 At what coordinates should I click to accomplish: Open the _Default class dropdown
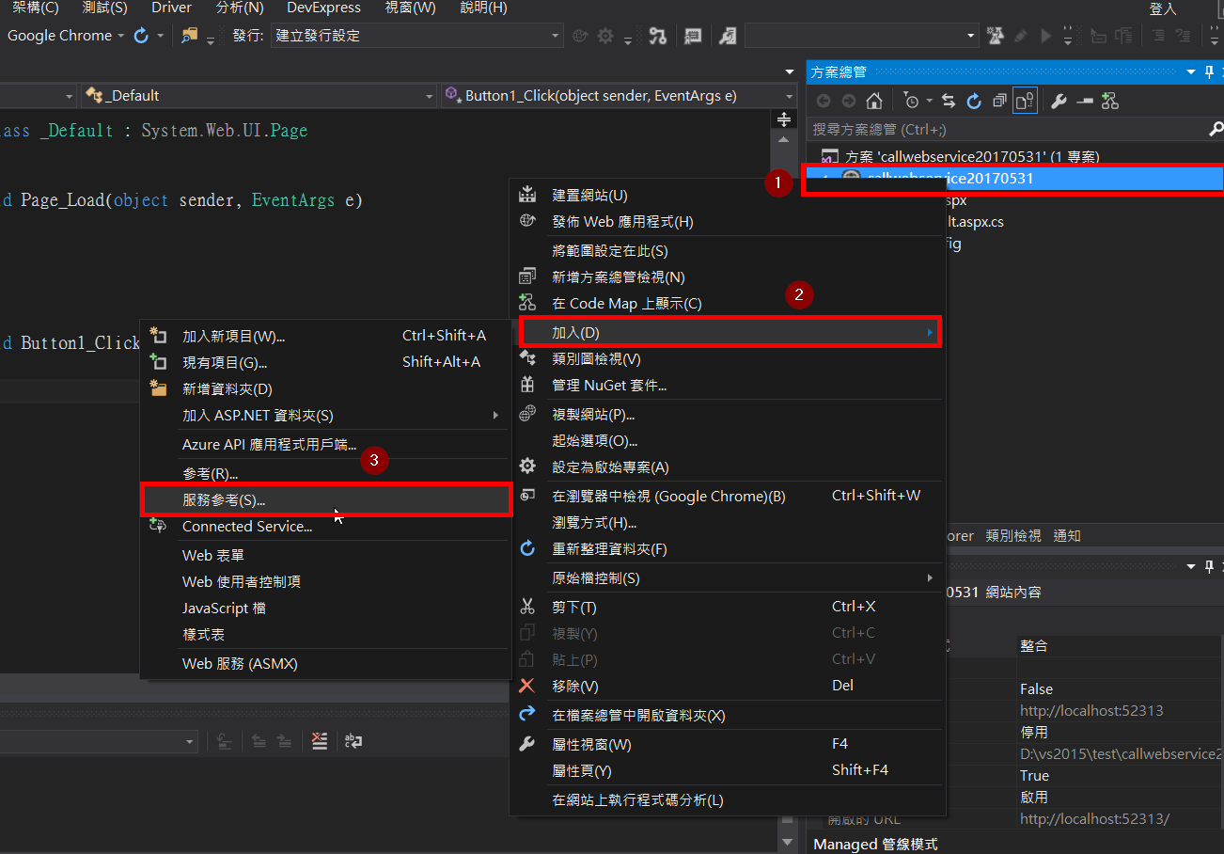tap(258, 95)
